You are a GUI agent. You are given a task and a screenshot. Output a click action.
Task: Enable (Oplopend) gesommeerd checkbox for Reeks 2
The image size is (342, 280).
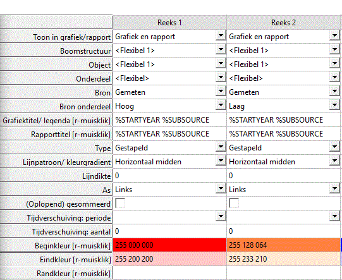(234, 203)
